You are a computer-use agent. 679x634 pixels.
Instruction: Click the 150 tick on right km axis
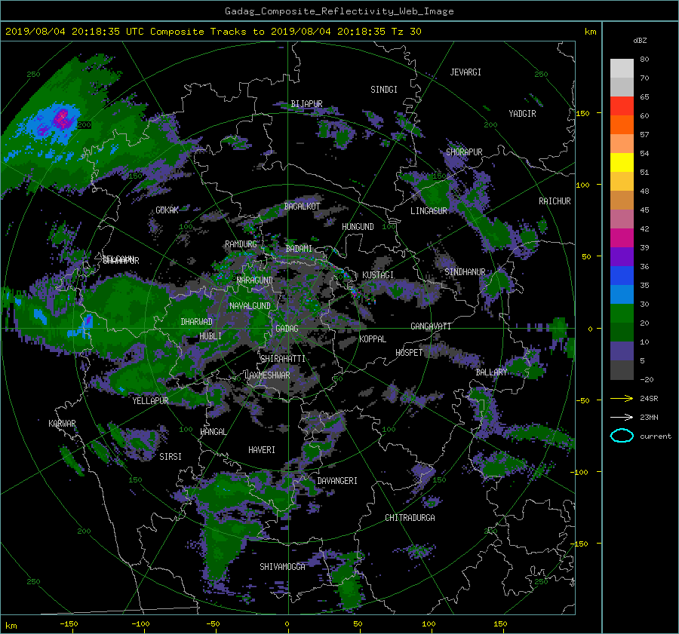pos(583,113)
